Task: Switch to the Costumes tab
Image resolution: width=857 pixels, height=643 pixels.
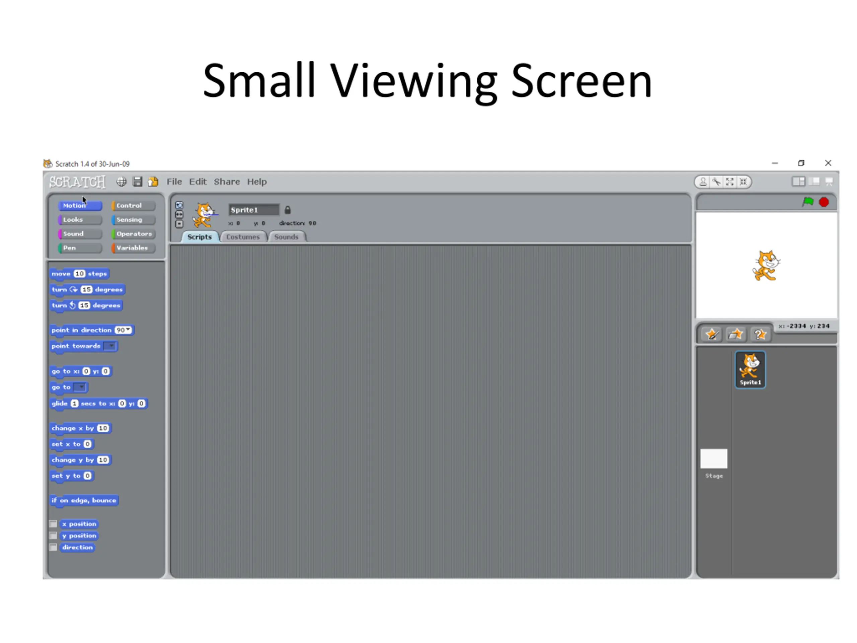Action: tap(243, 237)
